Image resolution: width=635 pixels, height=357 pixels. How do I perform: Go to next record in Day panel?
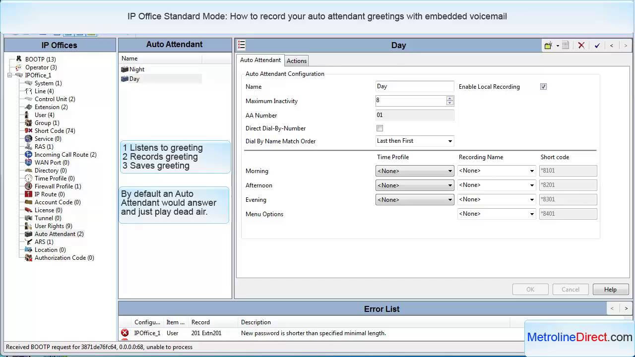(626, 45)
